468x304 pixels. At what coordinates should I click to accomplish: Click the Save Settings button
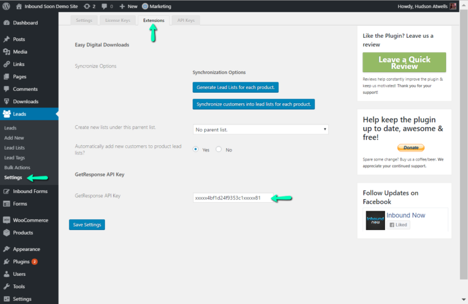pyautogui.click(x=87, y=225)
